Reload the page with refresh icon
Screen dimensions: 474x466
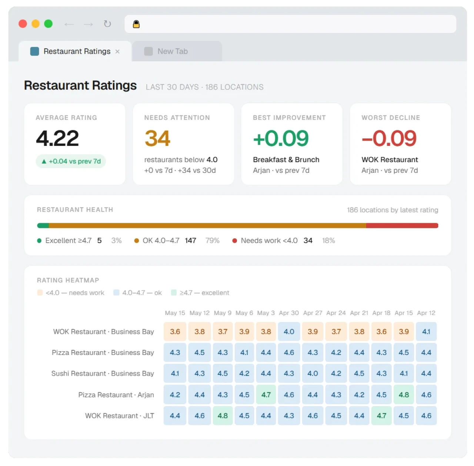tap(107, 24)
